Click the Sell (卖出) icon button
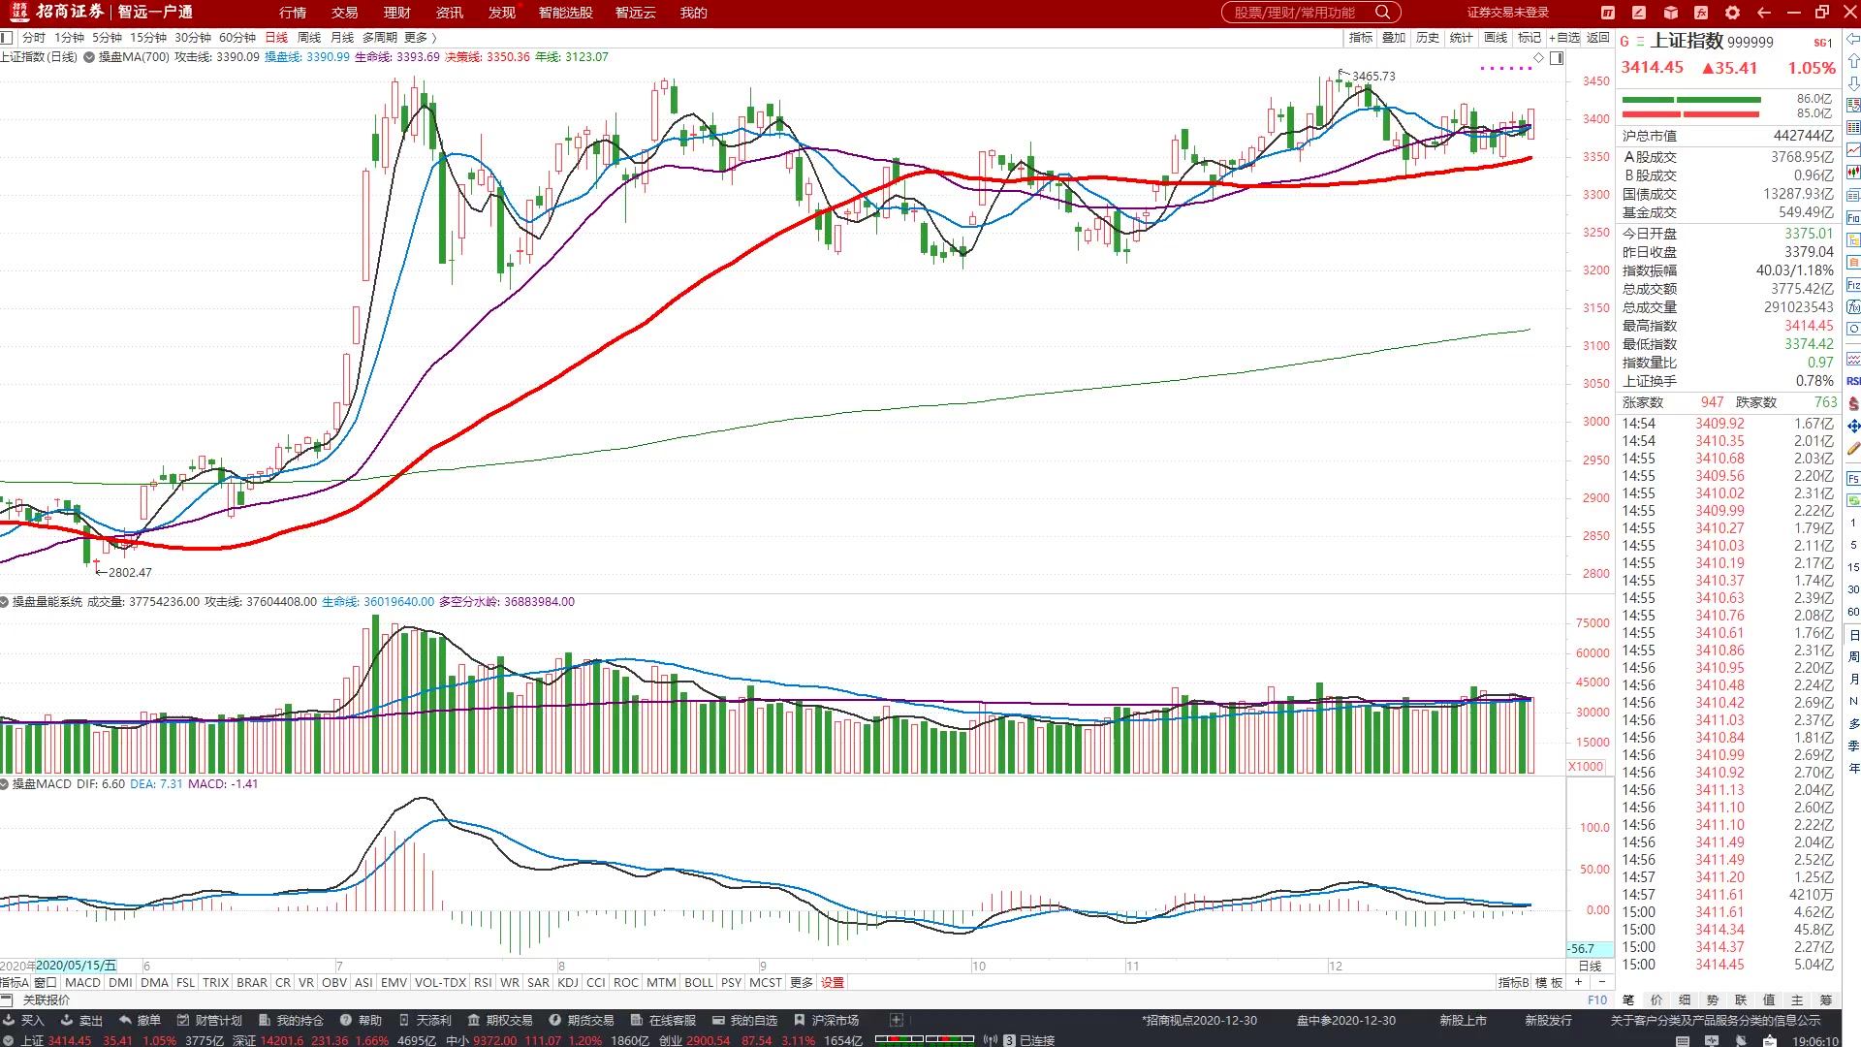 (x=82, y=1020)
